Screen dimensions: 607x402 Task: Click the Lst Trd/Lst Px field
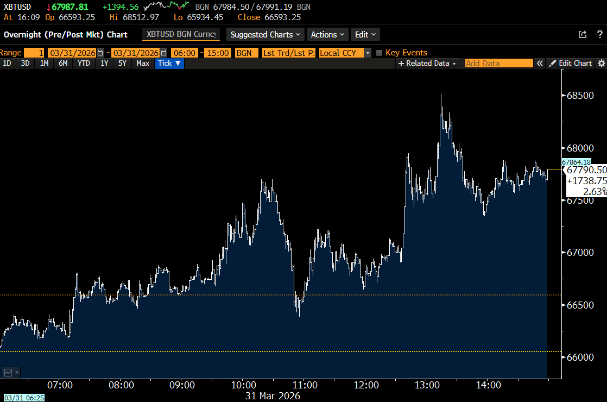[289, 53]
